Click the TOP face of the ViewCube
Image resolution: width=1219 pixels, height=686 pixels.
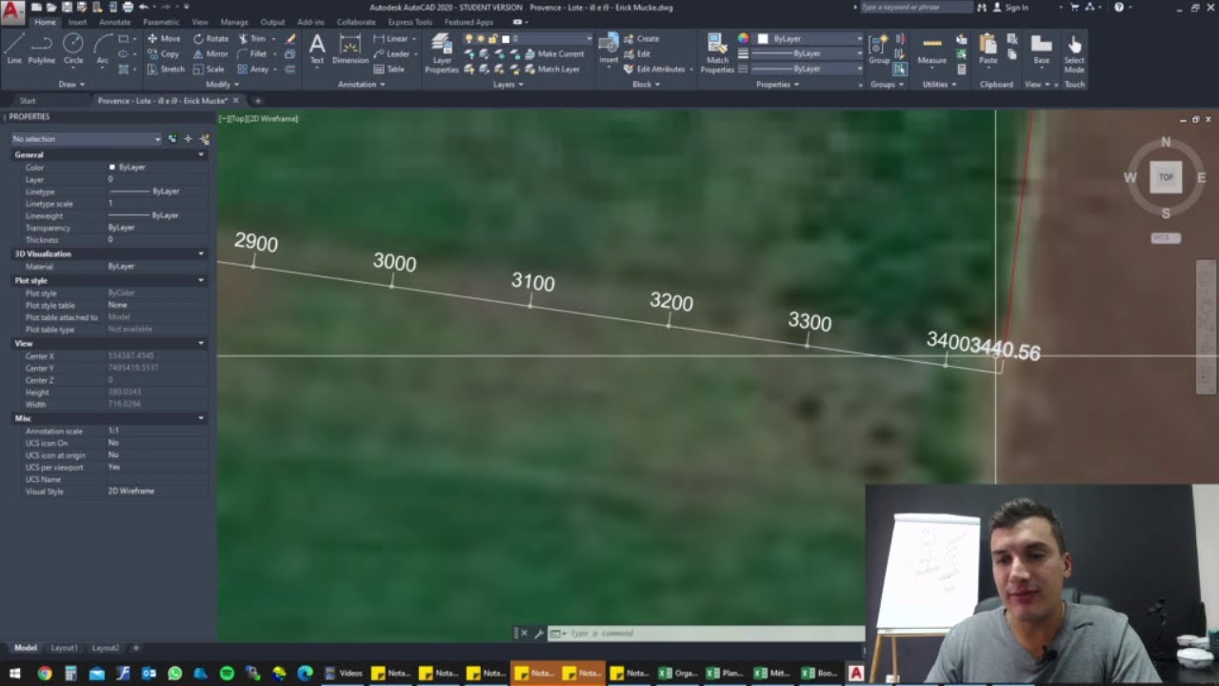(x=1166, y=177)
